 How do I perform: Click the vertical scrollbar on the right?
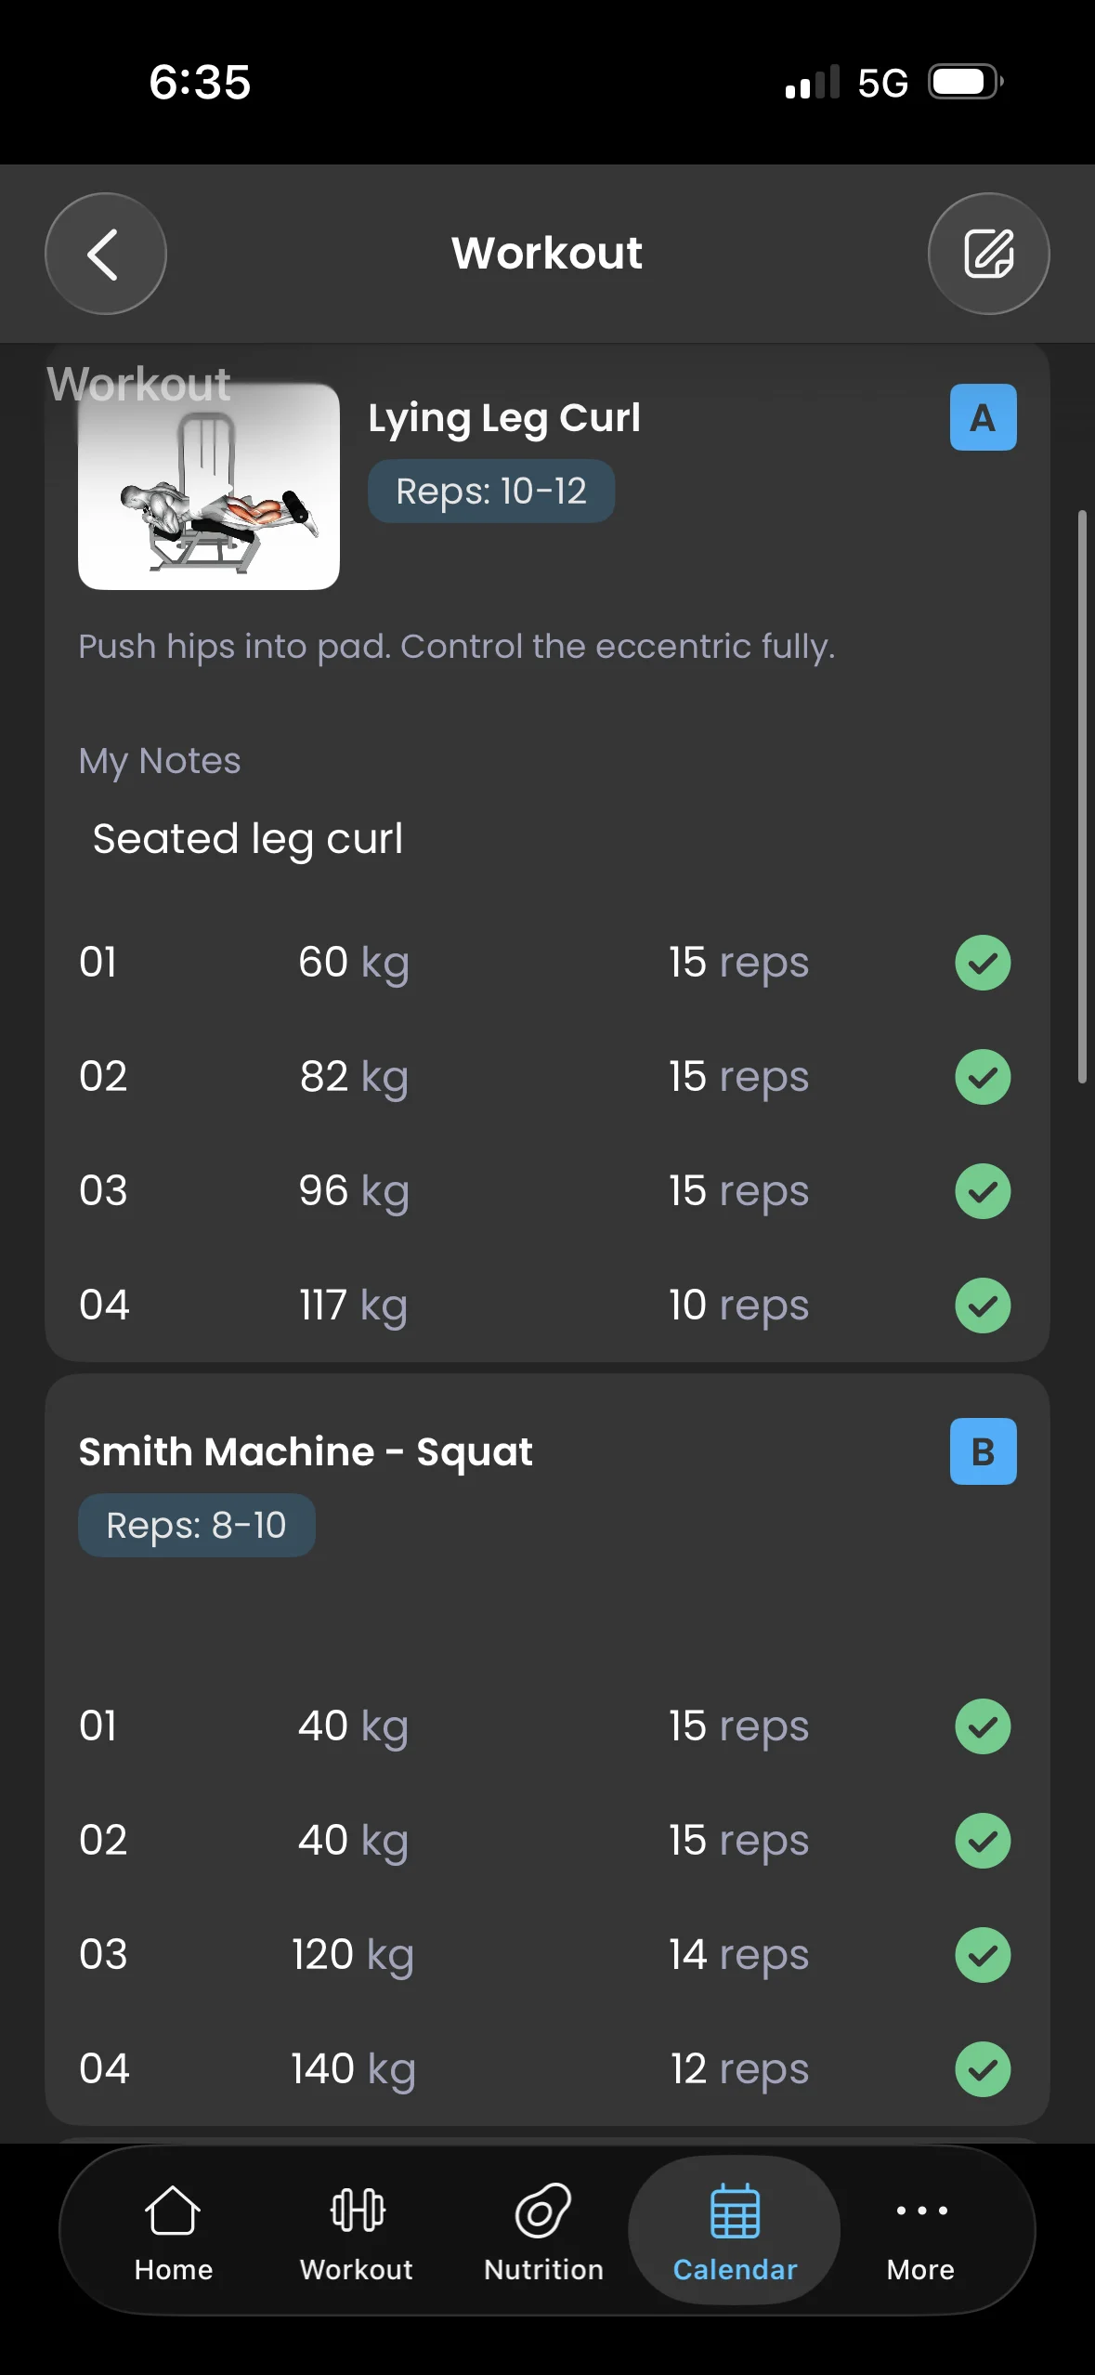click(x=1081, y=796)
